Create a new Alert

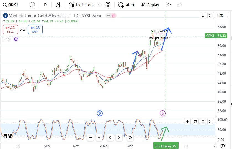[x=126, y=5]
